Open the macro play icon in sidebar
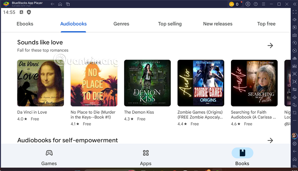The height and width of the screenshot is (171, 298). [295, 43]
